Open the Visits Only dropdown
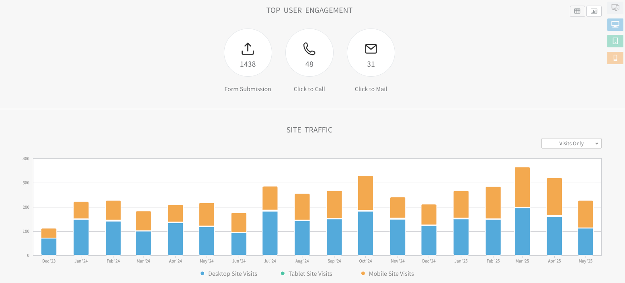The image size is (625, 283). pos(571,143)
